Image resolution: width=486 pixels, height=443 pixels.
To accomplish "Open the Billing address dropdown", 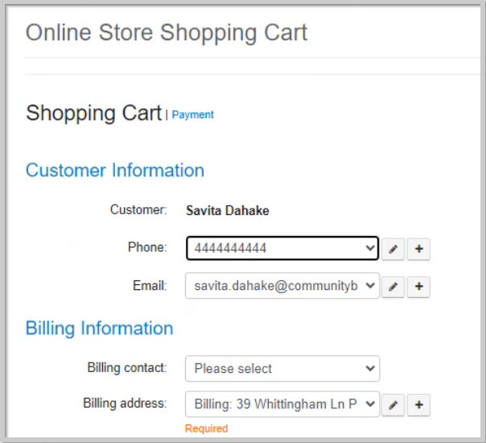I will tap(282, 404).
